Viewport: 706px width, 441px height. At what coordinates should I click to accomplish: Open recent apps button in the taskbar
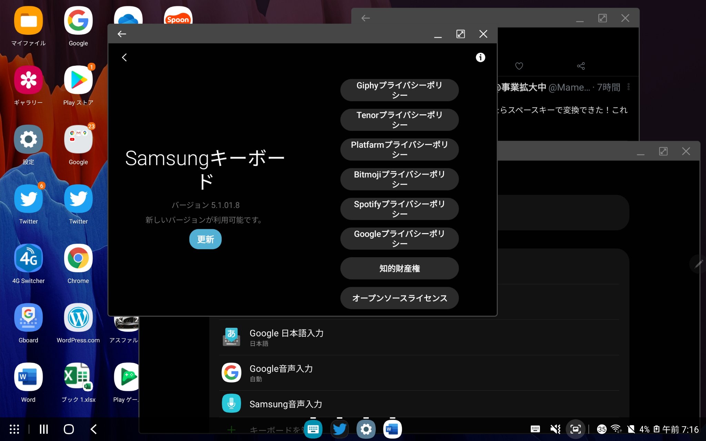tap(44, 429)
